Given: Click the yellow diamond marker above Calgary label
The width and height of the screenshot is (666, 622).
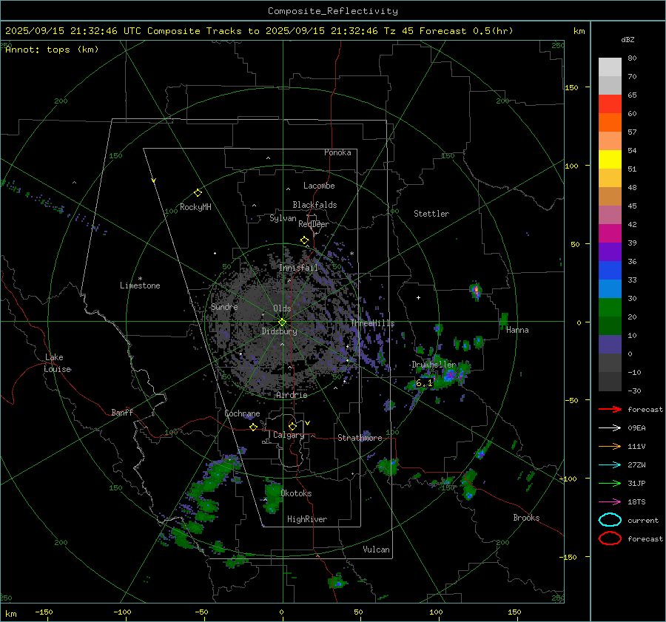Looking at the screenshot, I should (292, 426).
